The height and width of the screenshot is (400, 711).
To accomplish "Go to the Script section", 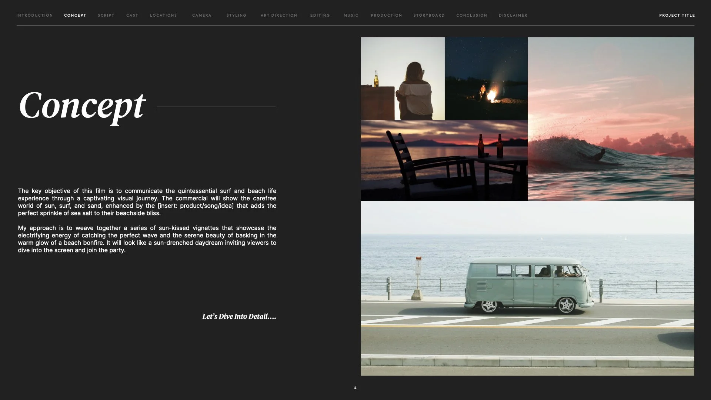I will point(106,15).
